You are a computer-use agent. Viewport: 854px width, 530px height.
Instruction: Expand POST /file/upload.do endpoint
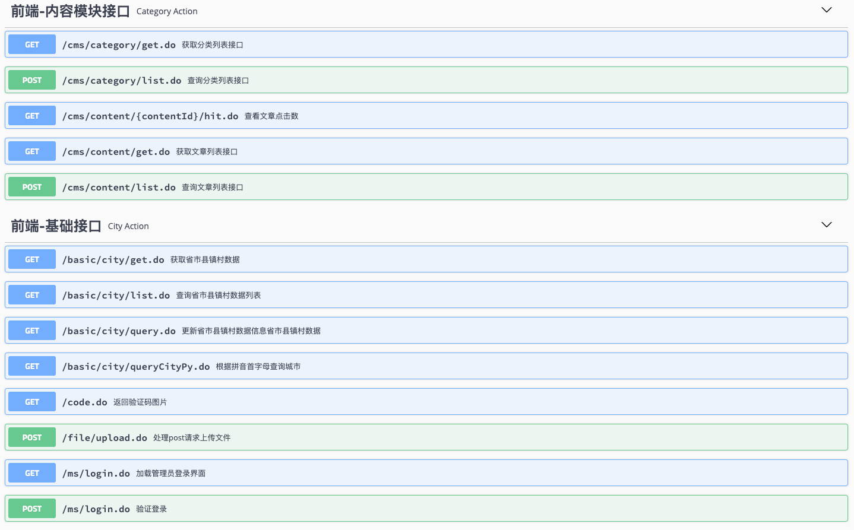tap(105, 438)
